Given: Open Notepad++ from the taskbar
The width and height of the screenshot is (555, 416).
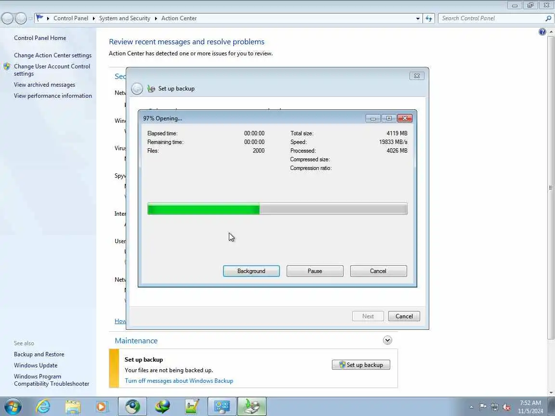Looking at the screenshot, I should [x=192, y=406].
